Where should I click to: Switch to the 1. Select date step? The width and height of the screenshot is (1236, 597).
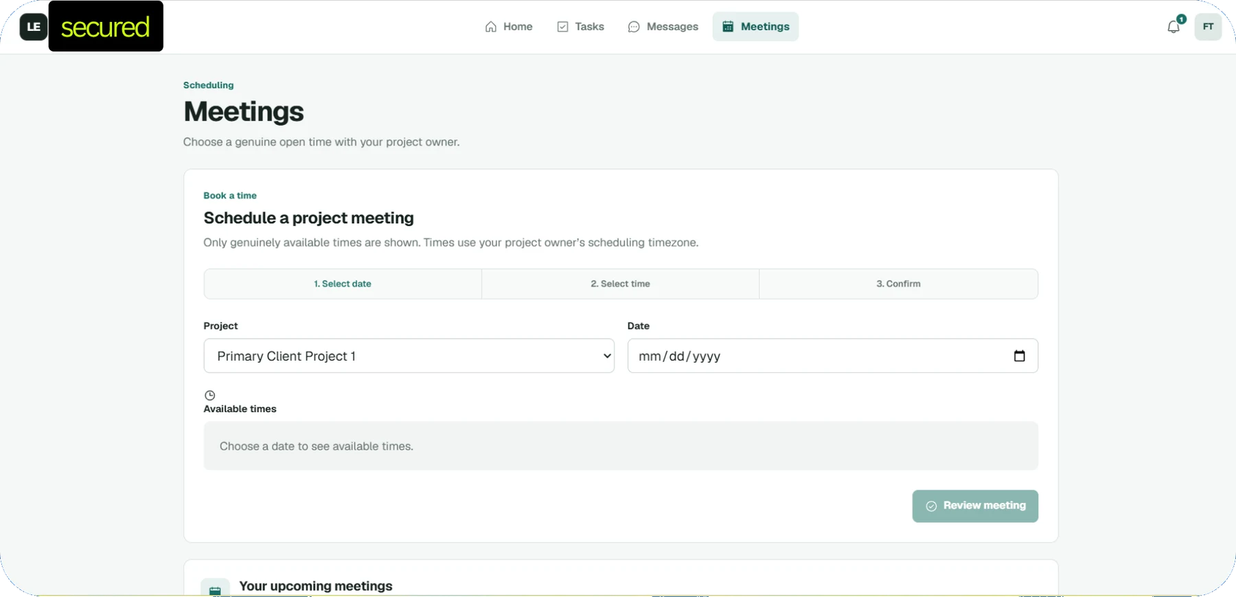pyautogui.click(x=343, y=284)
